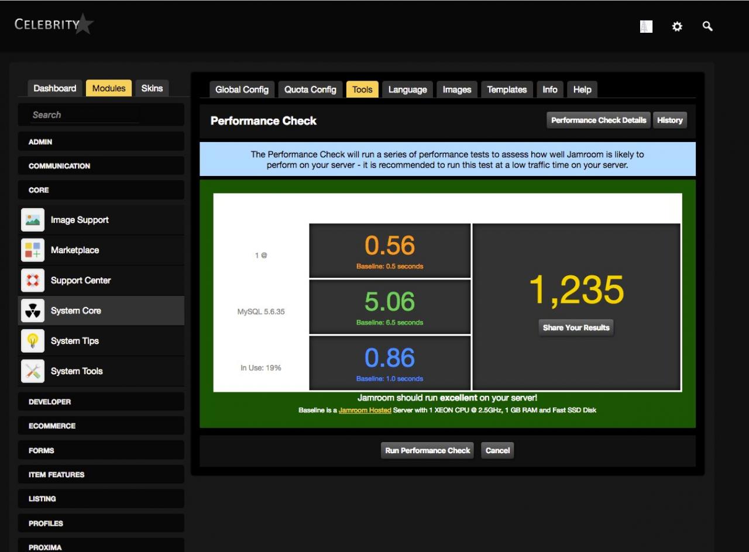Viewport: 749px width, 552px height.
Task: Click the yellow 1,235 overall score
Action: 576,290
